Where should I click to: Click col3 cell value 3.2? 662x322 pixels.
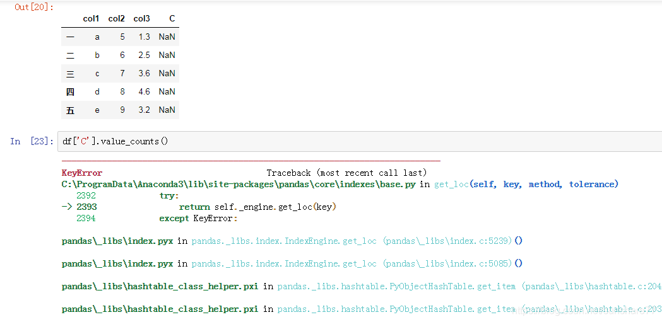pos(145,110)
